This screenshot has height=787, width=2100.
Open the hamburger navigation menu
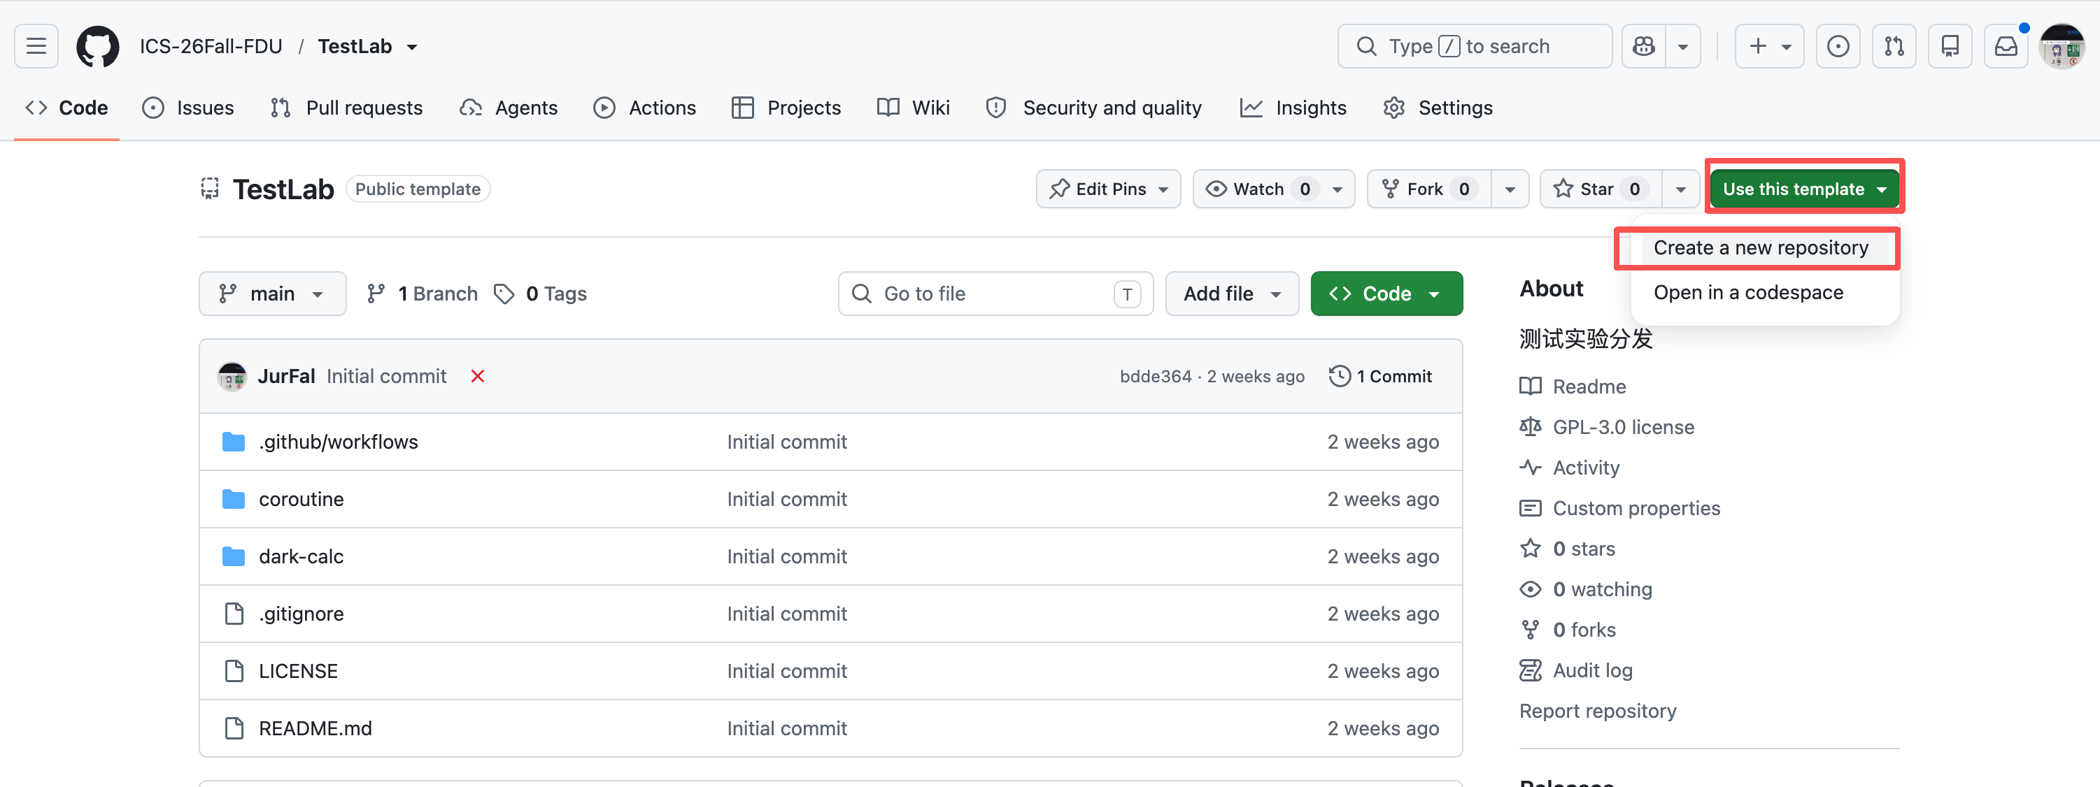pyautogui.click(x=36, y=46)
